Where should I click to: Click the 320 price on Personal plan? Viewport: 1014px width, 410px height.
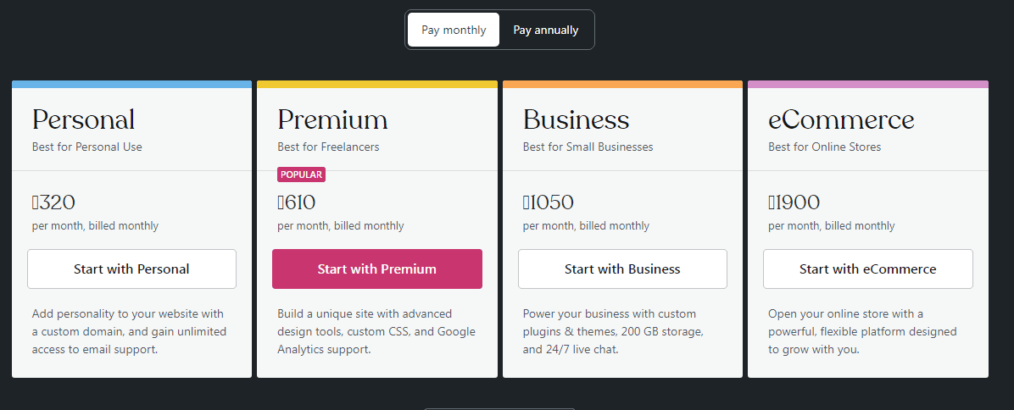pyautogui.click(x=53, y=202)
